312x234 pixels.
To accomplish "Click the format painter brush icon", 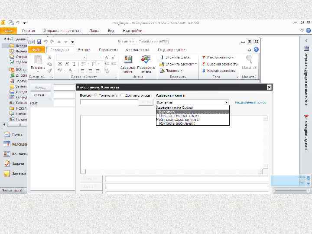I will pyautogui.click(x=49, y=71).
